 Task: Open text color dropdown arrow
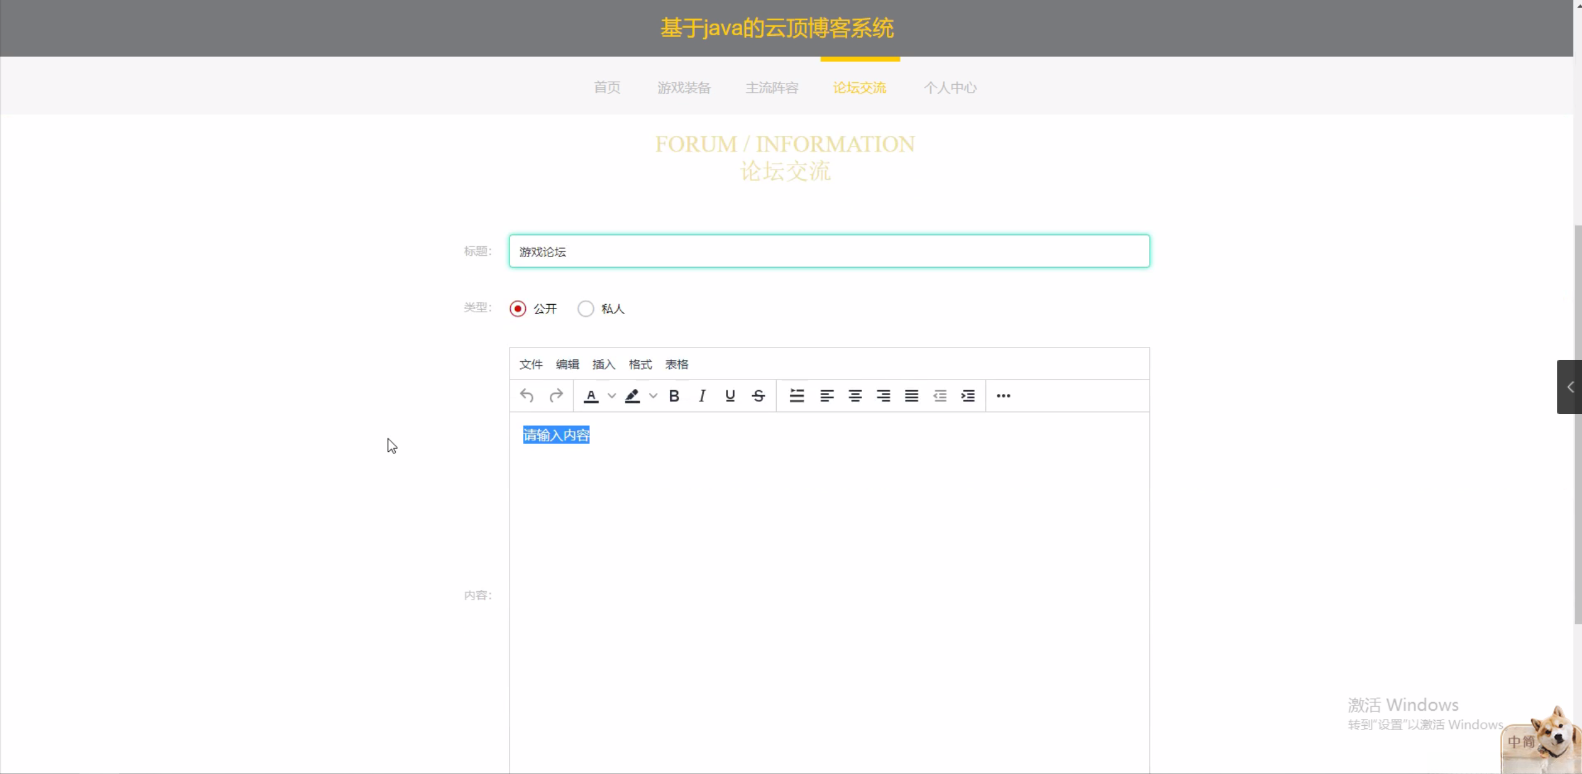click(612, 396)
